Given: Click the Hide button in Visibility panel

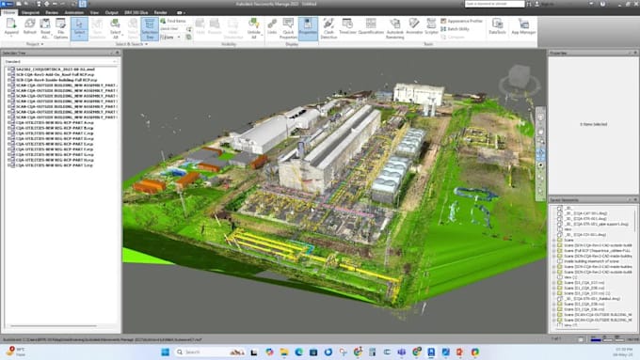Looking at the screenshot, I should (200, 26).
